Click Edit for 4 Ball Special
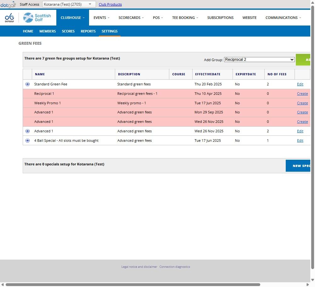The image size is (315, 287). [300, 141]
